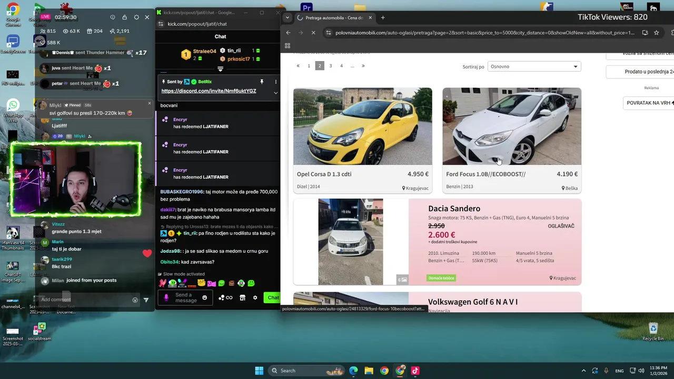Click the taskbar Search box
Viewport: 674px width, 379px height.
coord(308,371)
